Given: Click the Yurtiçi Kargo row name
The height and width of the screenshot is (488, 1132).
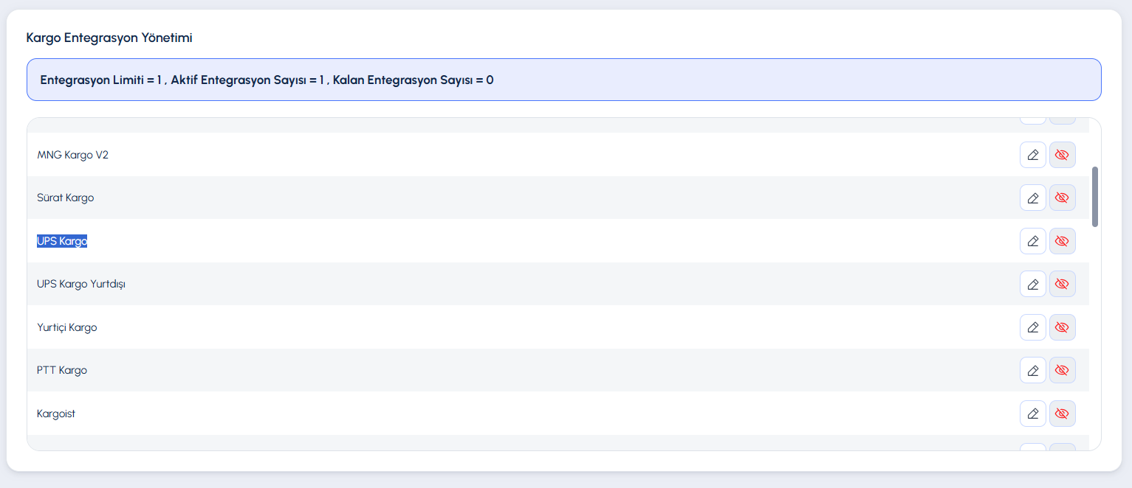Looking at the screenshot, I should click(x=66, y=327).
